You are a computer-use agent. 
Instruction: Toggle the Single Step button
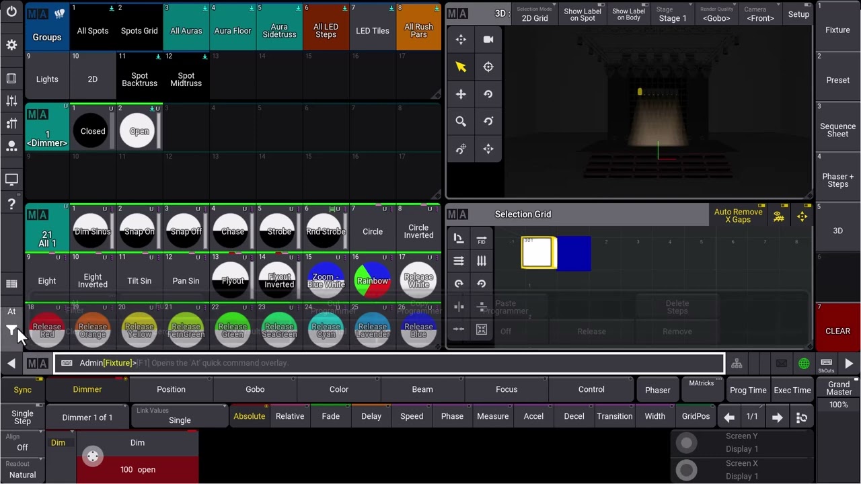pos(23,417)
